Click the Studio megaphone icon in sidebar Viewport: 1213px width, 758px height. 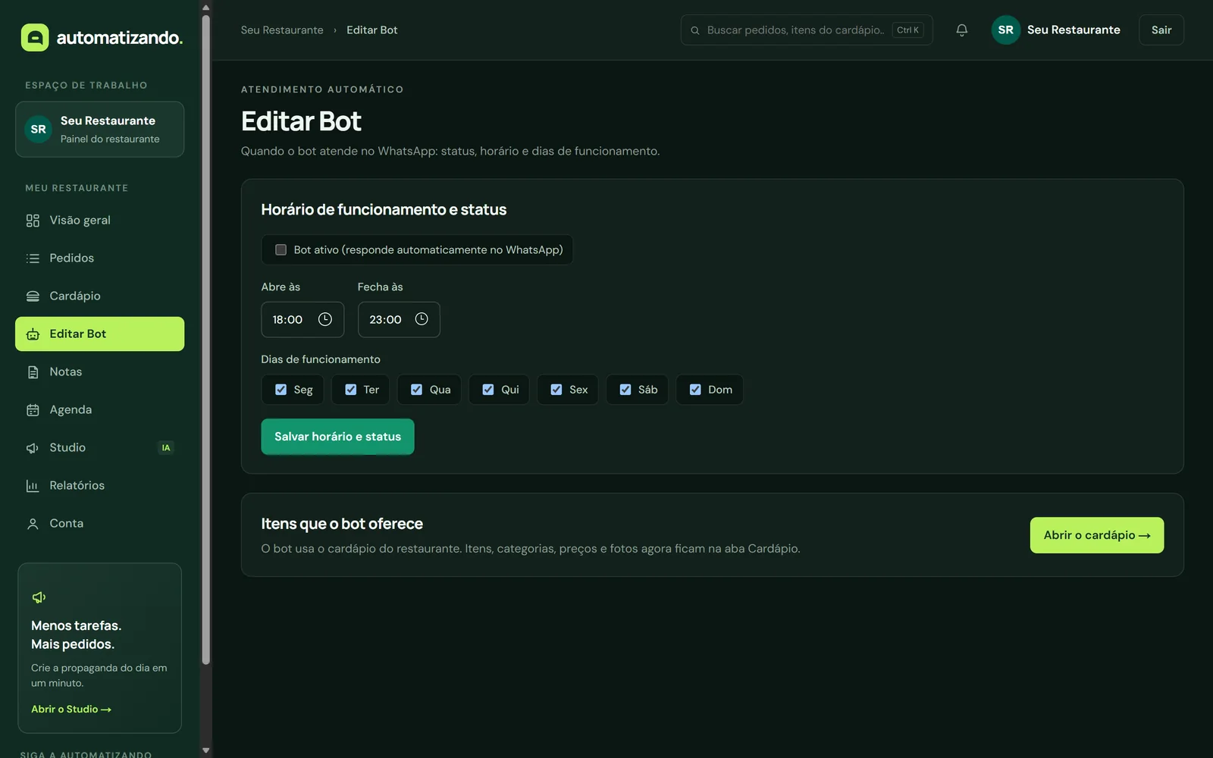click(33, 448)
